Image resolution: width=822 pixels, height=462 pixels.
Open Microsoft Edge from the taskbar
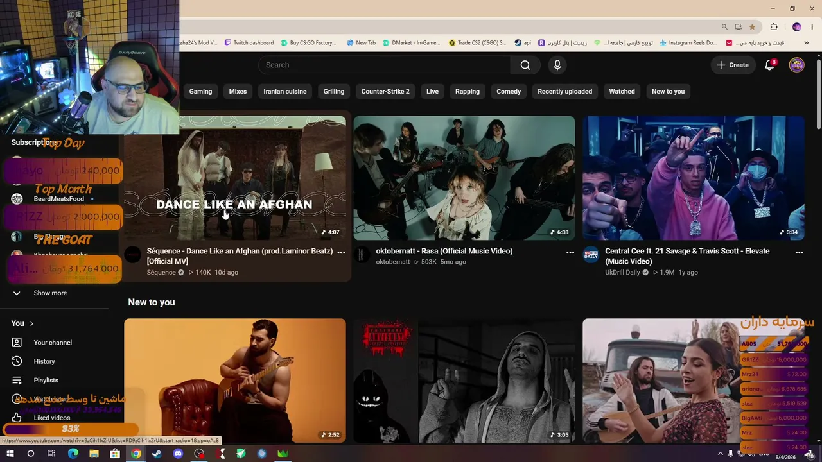(x=73, y=454)
